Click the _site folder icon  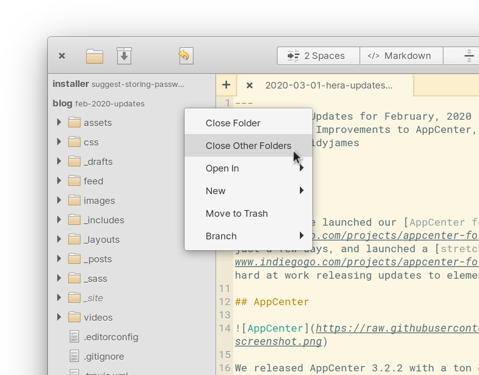point(74,298)
